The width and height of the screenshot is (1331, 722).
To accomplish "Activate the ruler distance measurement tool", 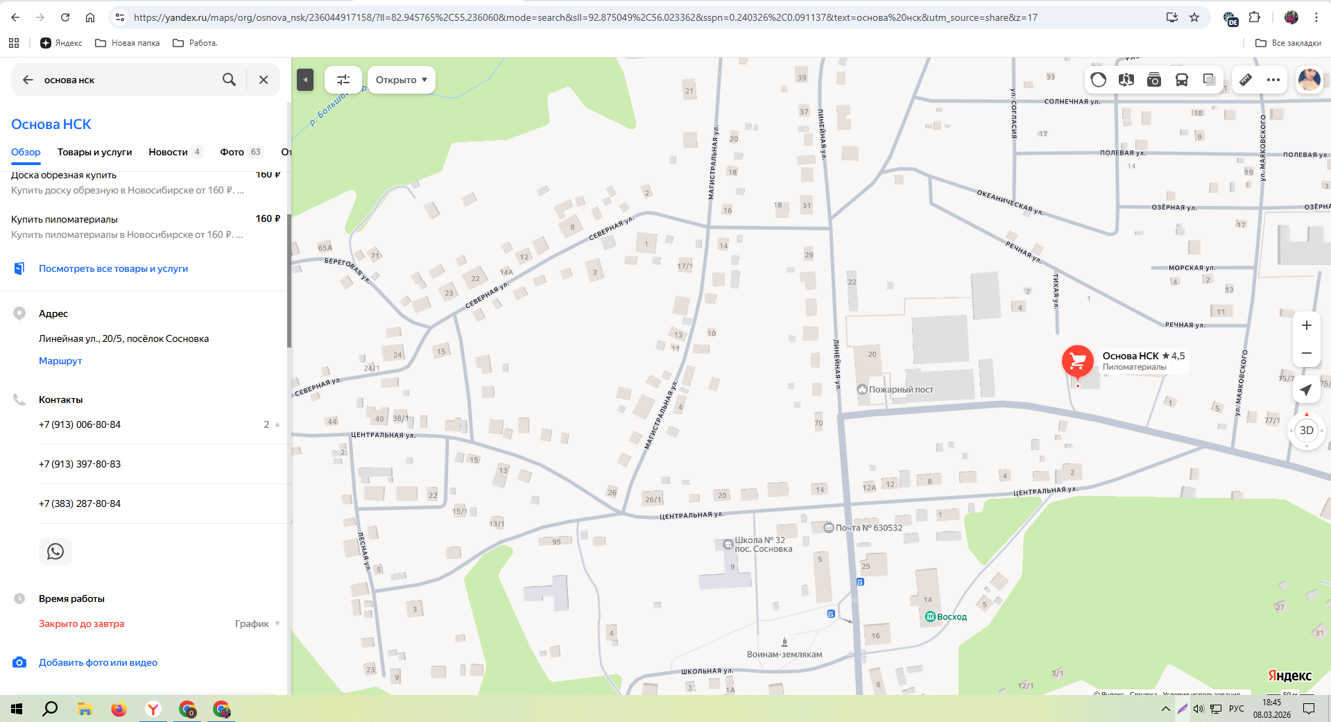I will click(1246, 80).
